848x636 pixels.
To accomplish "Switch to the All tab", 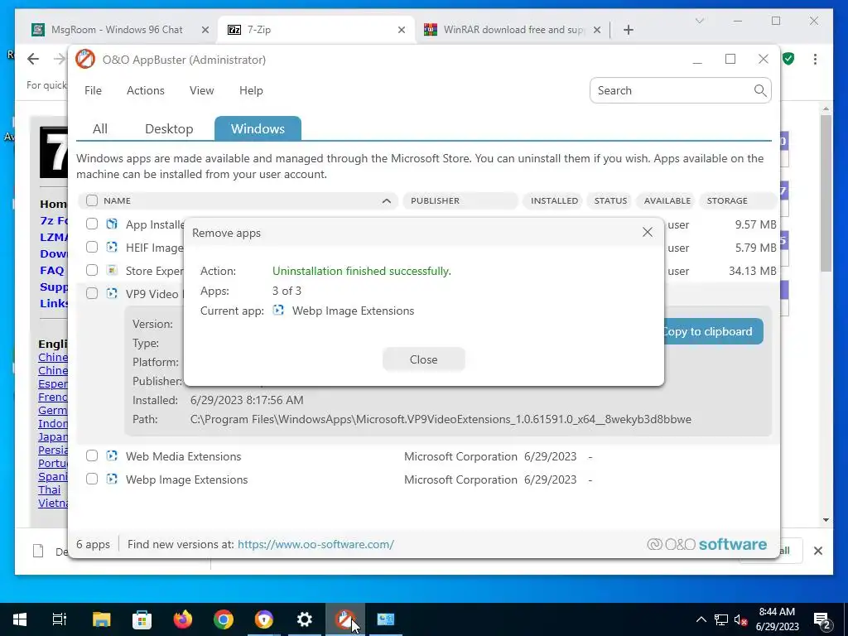I will coord(100,128).
